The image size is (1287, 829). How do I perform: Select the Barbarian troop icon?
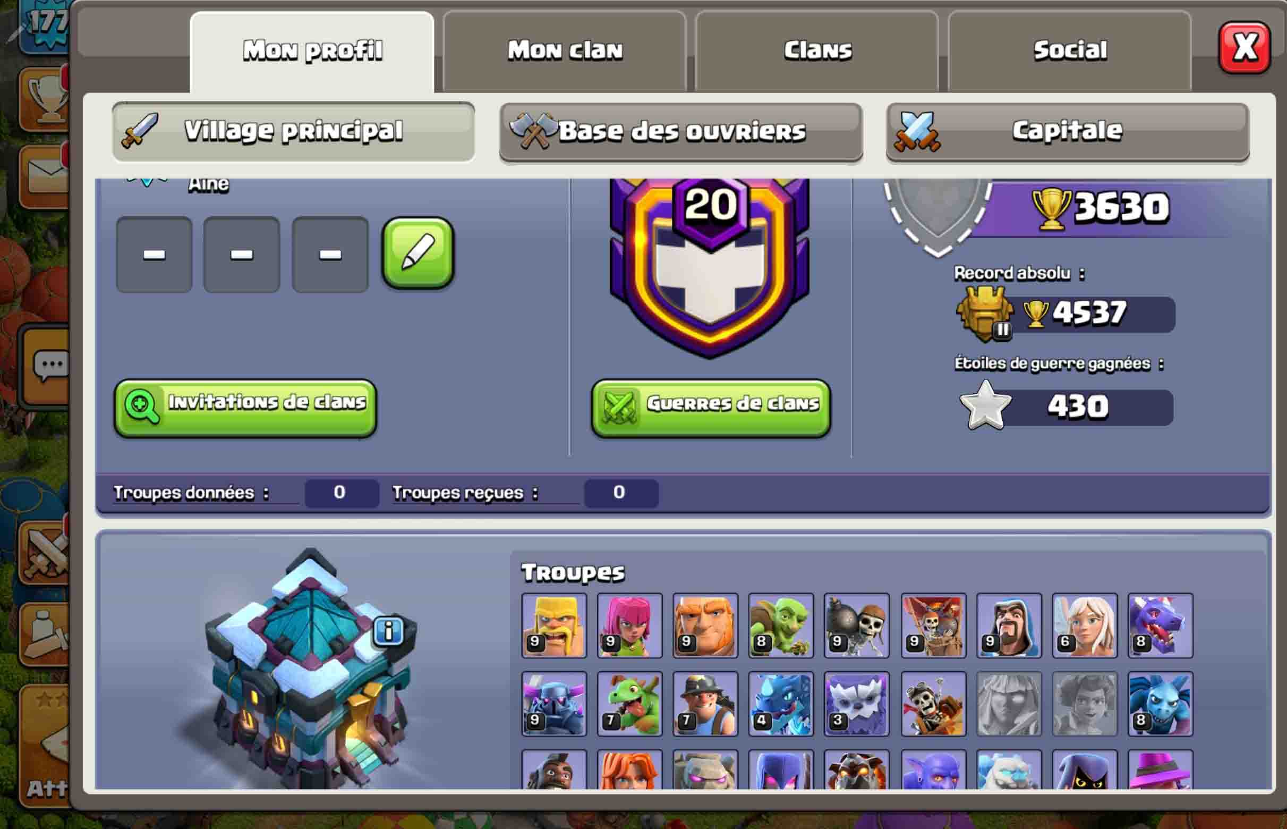553,625
